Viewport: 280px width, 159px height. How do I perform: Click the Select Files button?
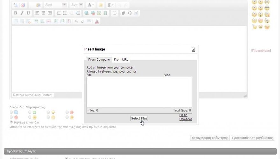coord(139,118)
